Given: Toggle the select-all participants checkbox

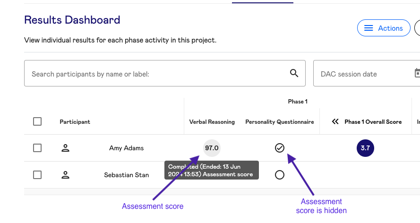Looking at the screenshot, I should tap(37, 121).
